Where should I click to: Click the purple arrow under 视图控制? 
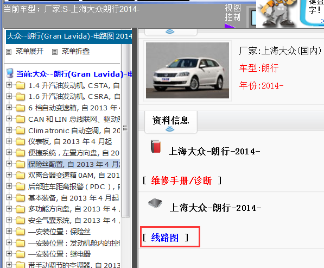pyautogui.click(x=230, y=26)
